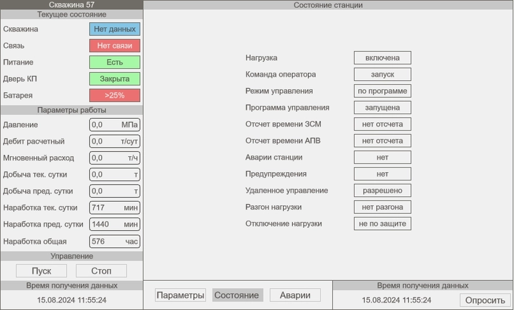Select the Дебит расчетный т/сут field

point(115,141)
